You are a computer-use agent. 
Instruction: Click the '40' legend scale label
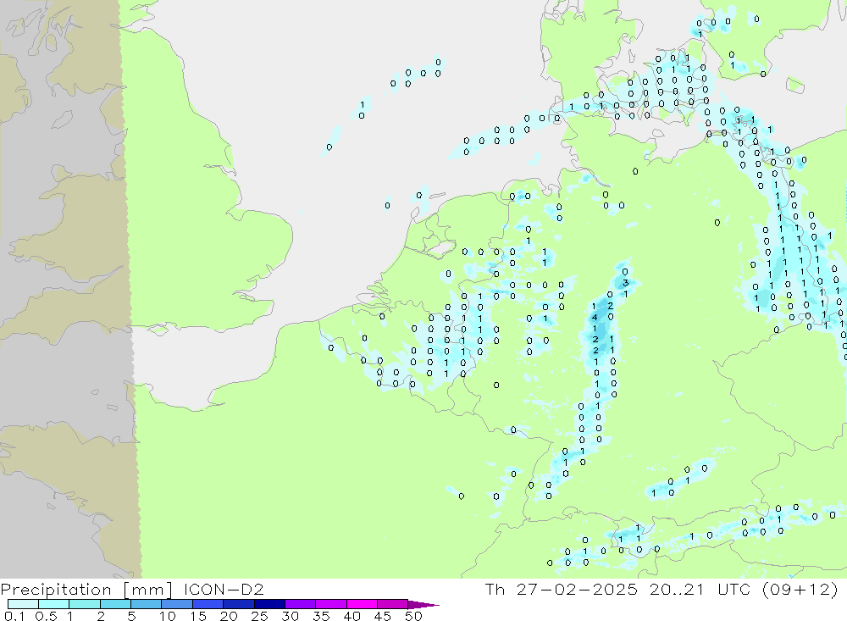click(x=352, y=616)
